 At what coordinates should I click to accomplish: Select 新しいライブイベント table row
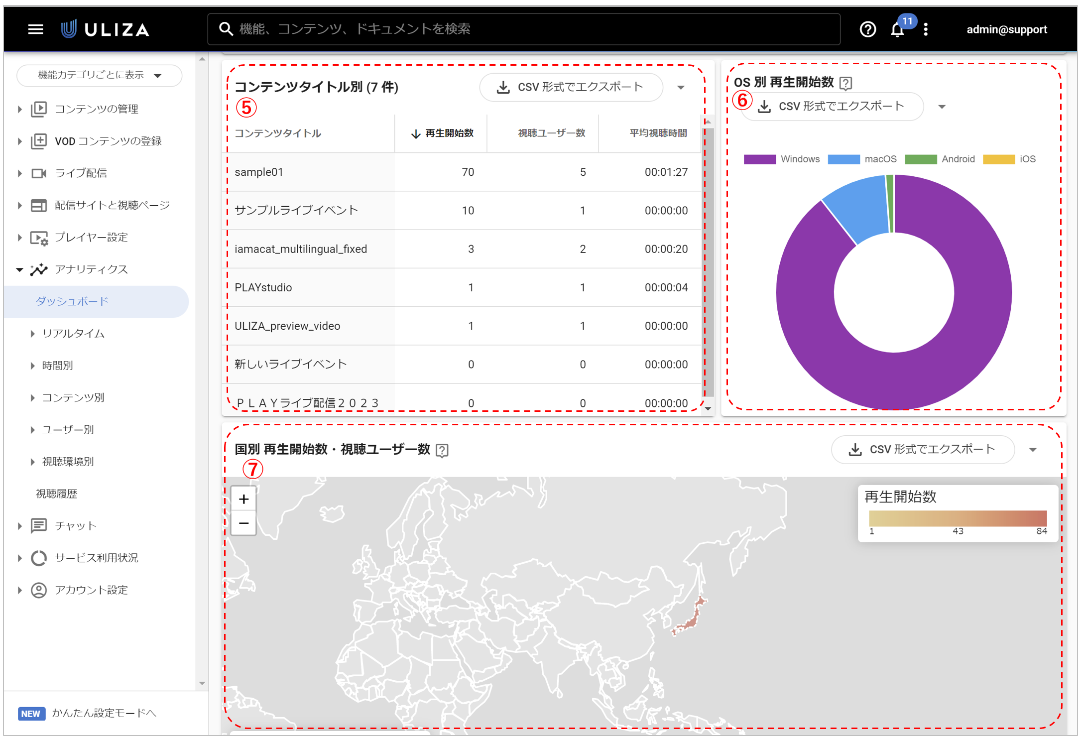(462, 365)
